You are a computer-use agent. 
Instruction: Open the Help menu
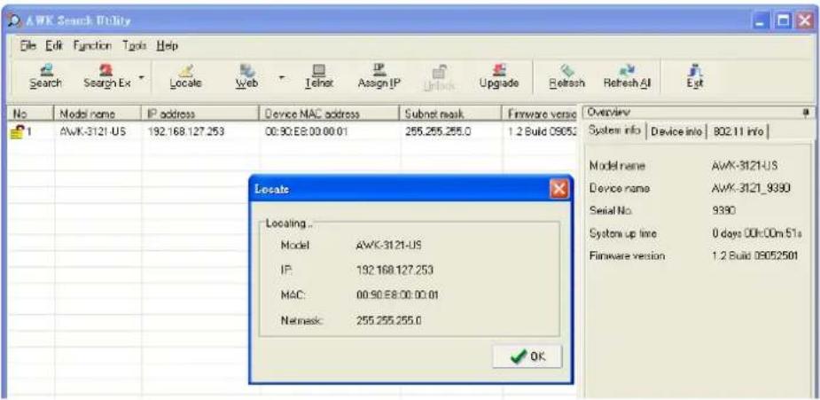168,45
